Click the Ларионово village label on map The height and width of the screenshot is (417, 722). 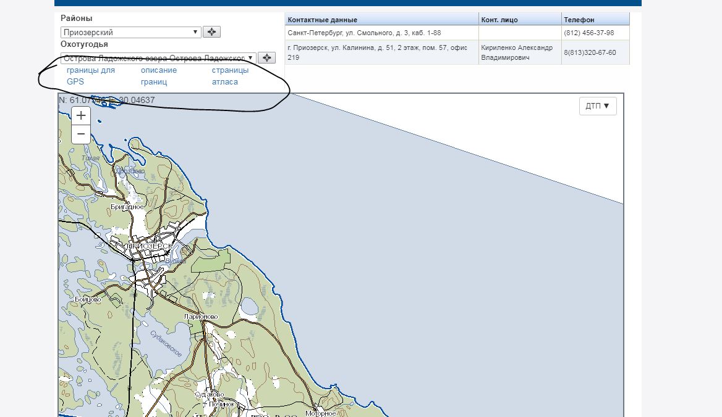(x=201, y=316)
